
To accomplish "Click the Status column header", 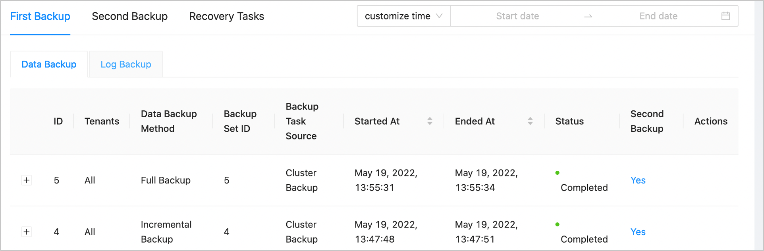I will click(569, 121).
